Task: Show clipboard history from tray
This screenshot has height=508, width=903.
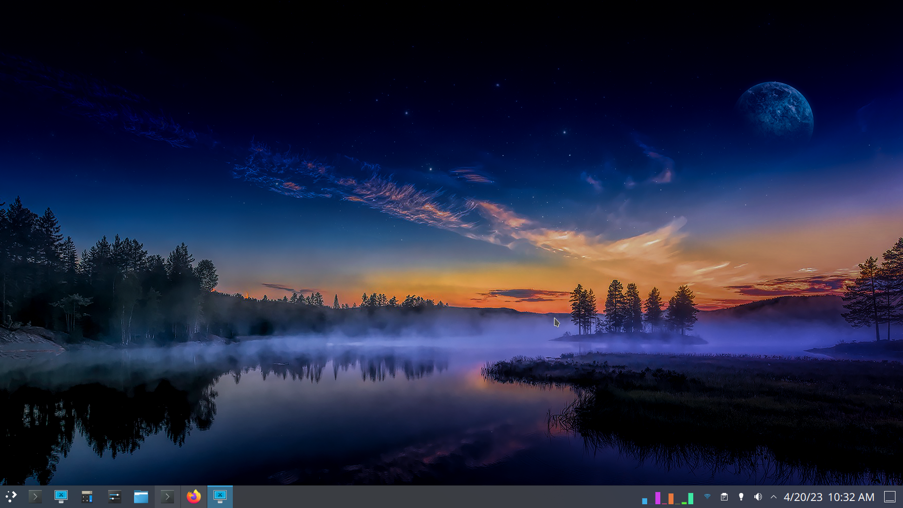Action: [x=724, y=497]
